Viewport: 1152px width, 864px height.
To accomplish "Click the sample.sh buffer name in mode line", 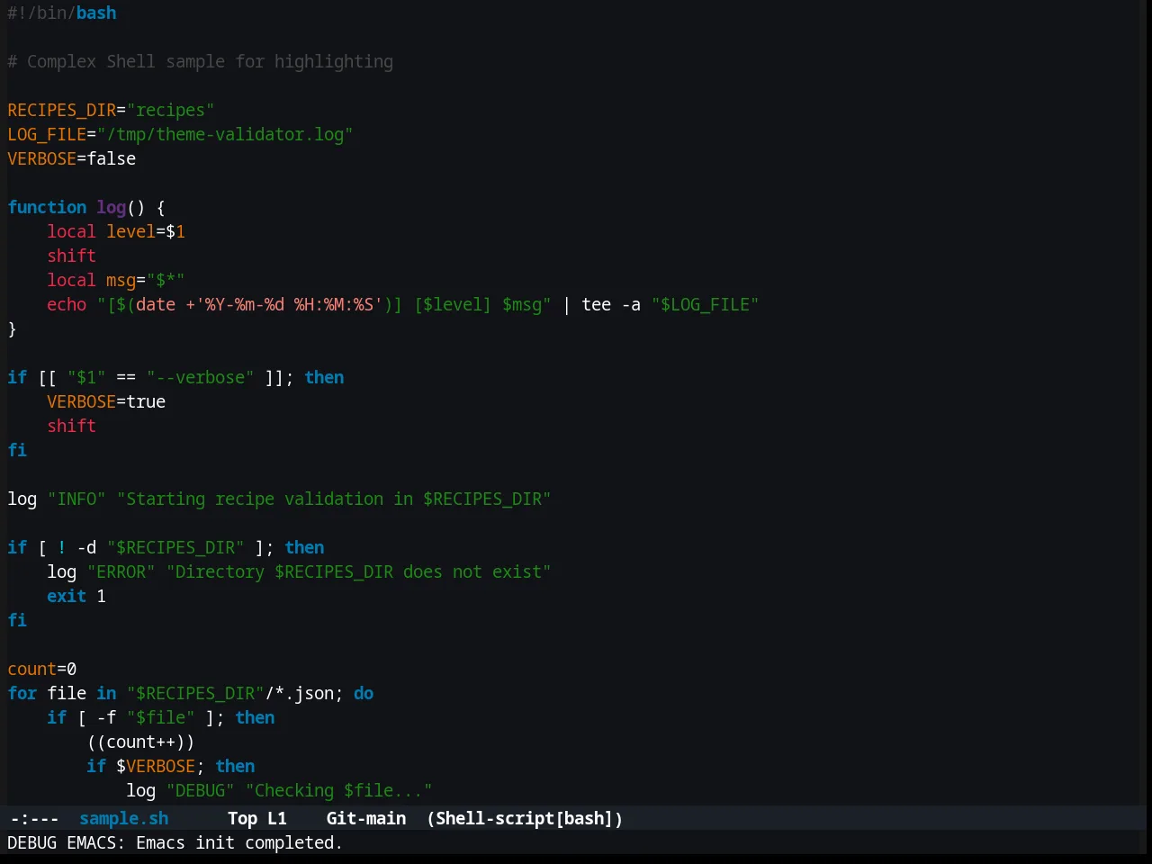I will pyautogui.click(x=124, y=818).
